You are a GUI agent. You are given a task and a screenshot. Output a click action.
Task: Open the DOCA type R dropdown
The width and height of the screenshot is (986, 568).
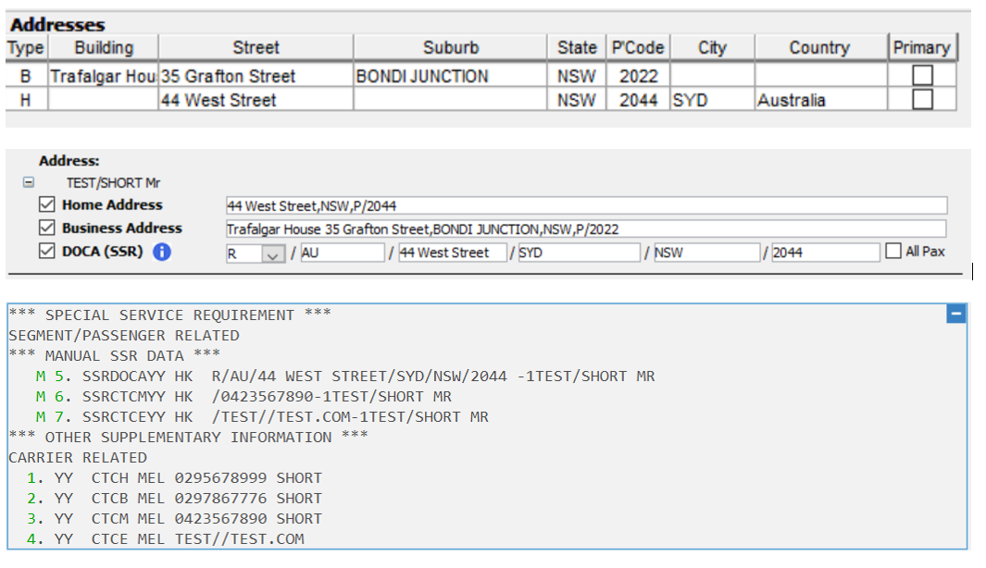(273, 253)
